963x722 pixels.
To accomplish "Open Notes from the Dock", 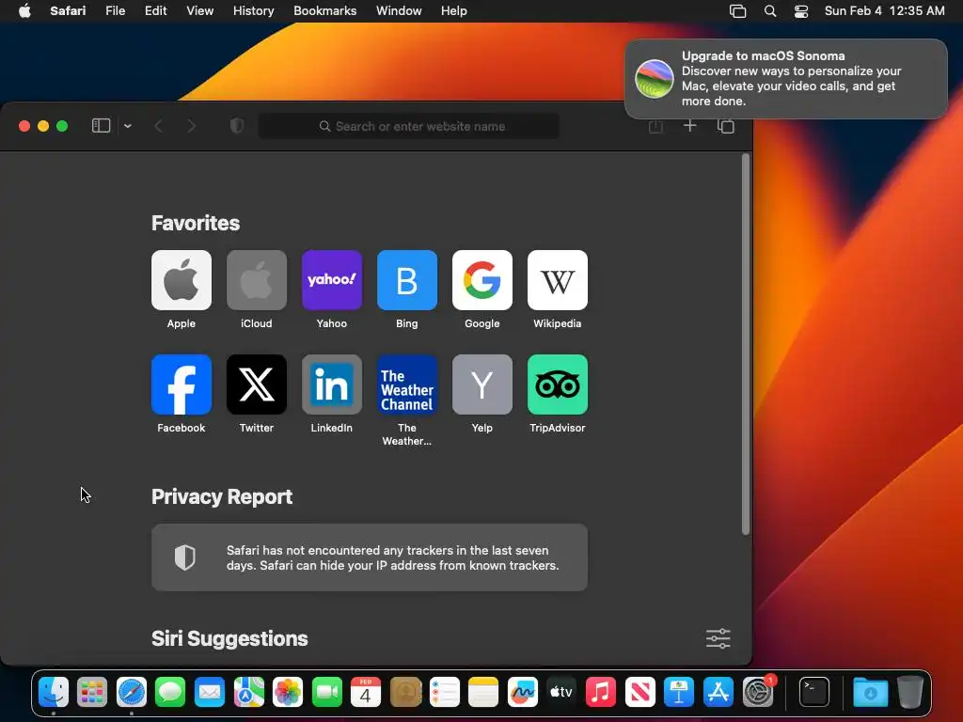I will click(483, 693).
